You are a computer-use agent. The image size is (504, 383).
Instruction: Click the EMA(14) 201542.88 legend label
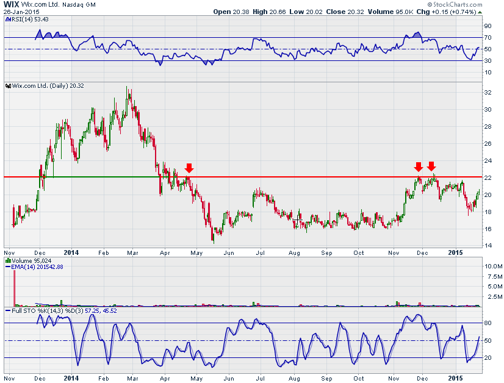coord(37,267)
